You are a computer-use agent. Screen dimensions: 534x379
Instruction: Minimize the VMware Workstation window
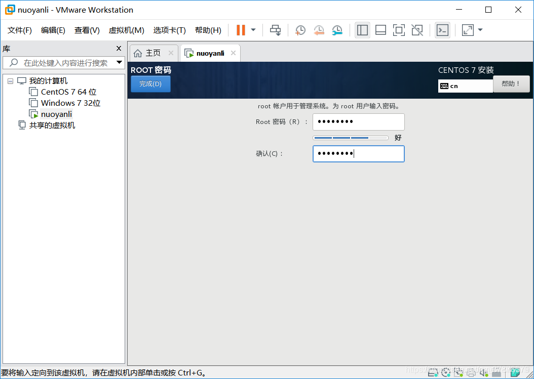point(459,10)
